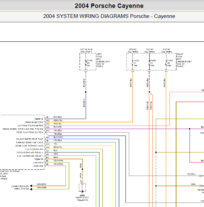Click SPARE WHEEL TURN CASE END POS SW

pos(23,129)
